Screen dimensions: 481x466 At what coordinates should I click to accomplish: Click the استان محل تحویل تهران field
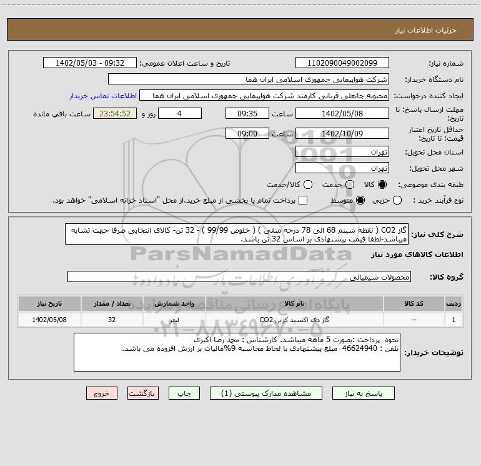coord(342,152)
